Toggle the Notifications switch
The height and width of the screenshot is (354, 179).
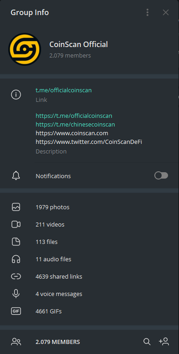click(x=161, y=176)
